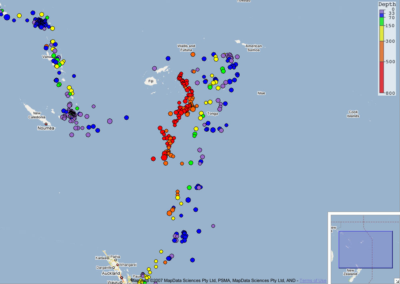Click the 'Cook Islands' map label
The width and height of the screenshot is (400, 284).
click(353, 114)
